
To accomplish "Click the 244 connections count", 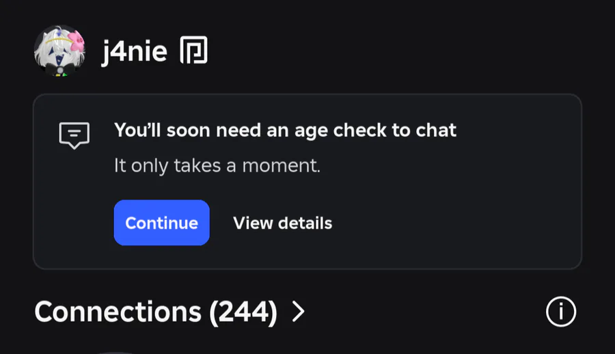I will pos(243,312).
